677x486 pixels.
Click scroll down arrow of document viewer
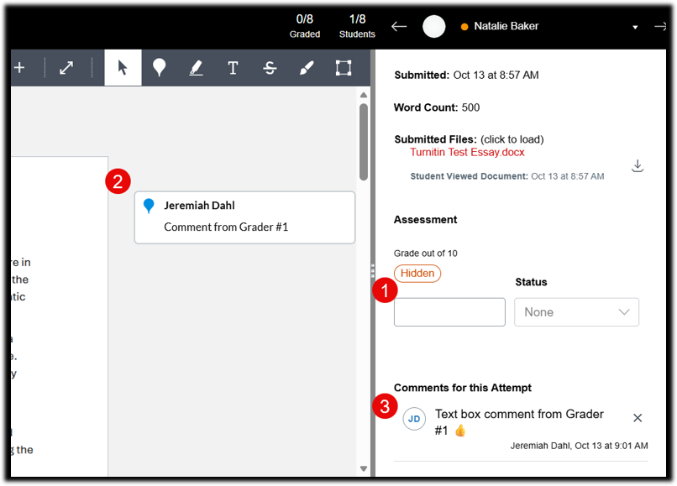coord(364,468)
